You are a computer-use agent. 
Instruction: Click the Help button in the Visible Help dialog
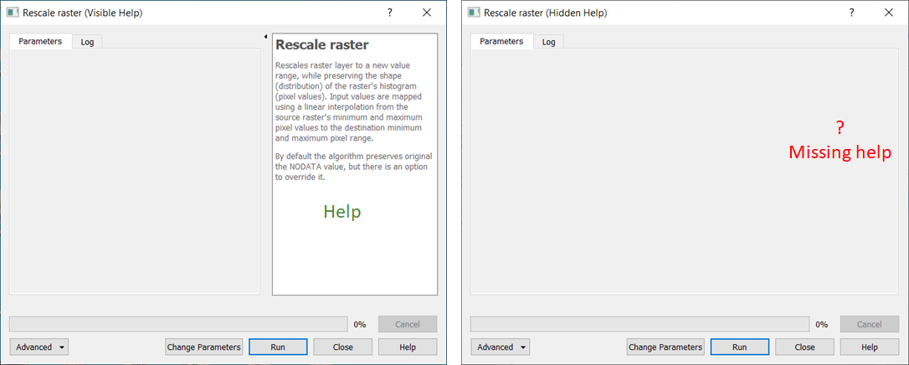(408, 347)
